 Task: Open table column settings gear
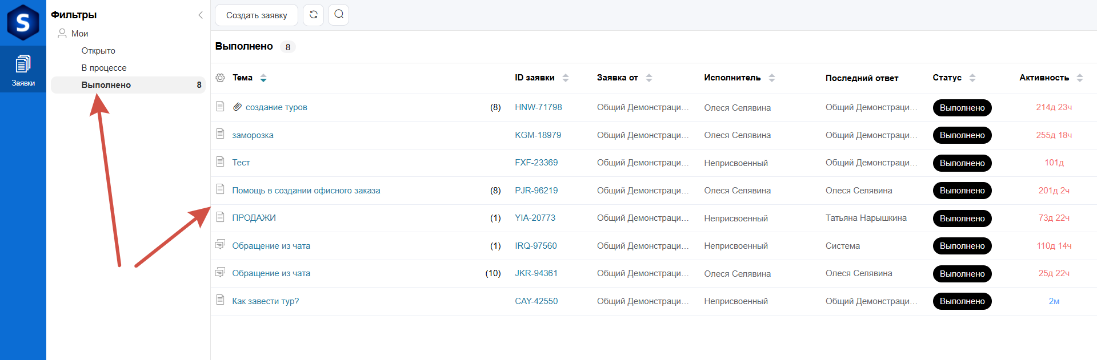click(220, 78)
